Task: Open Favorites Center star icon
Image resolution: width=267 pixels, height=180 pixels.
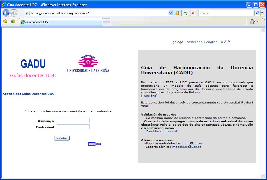Action: 5,22
